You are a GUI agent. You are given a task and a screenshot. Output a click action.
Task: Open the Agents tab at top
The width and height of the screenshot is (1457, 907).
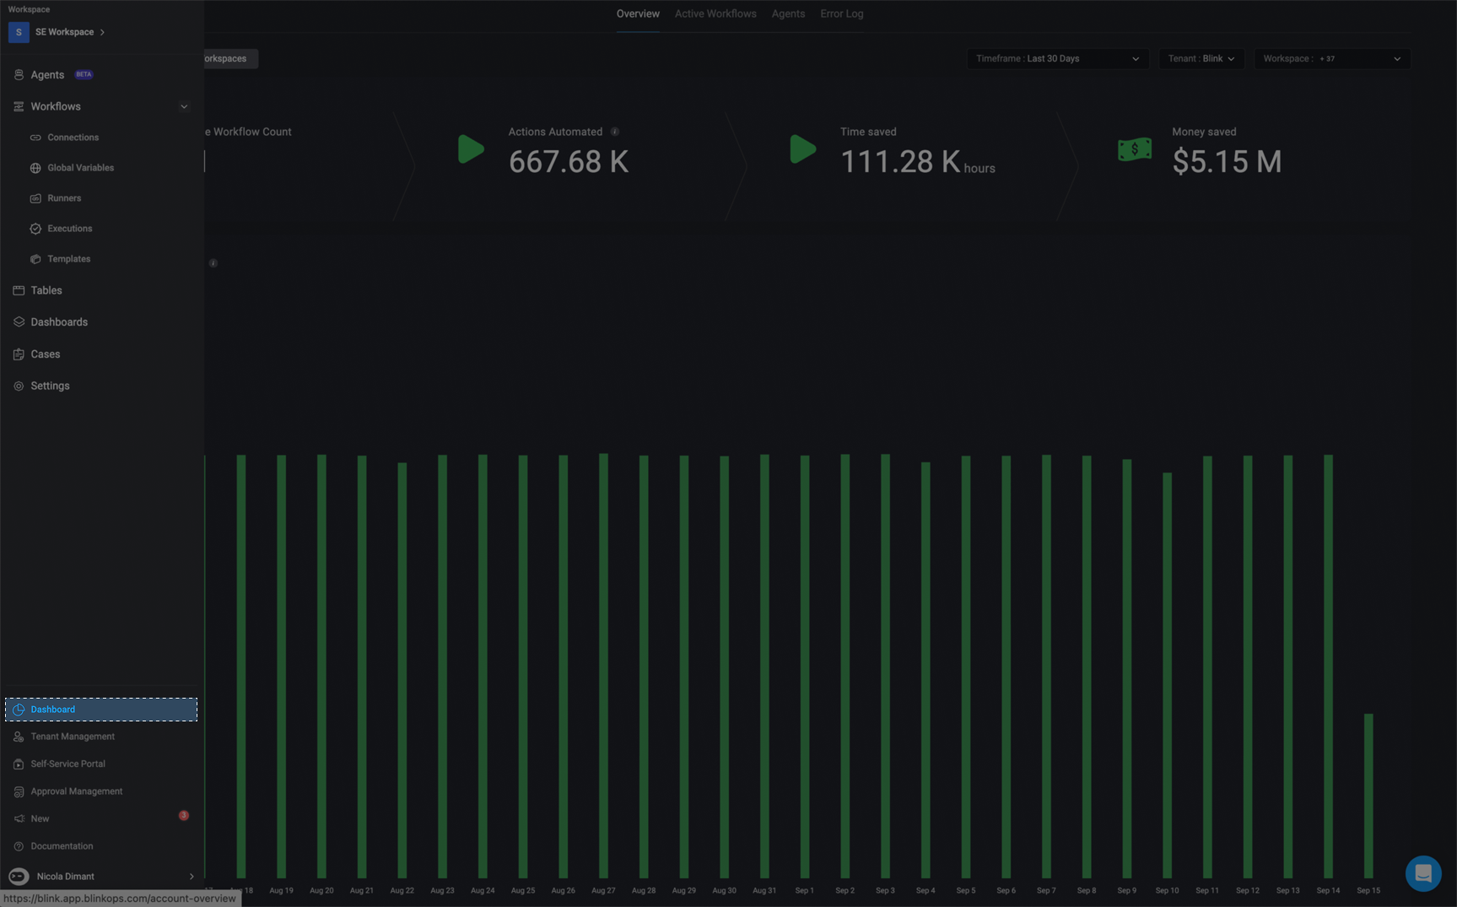pyautogui.click(x=788, y=14)
